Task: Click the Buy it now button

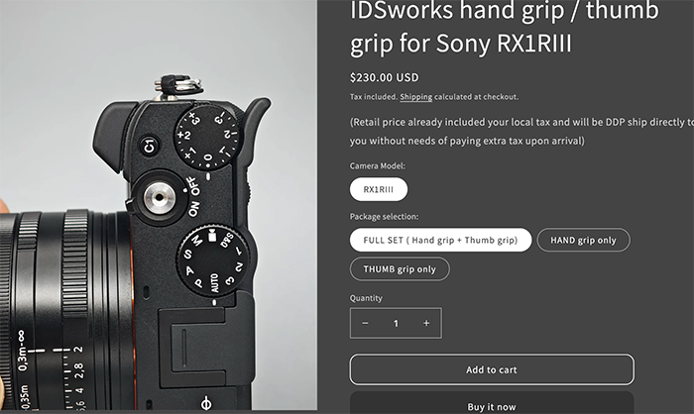Action: (492, 405)
